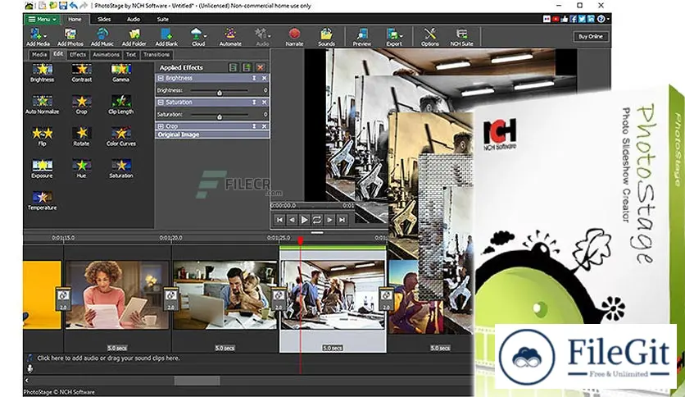Insert a blank slide with Add Blank
The image size is (685, 397).
pos(166,34)
